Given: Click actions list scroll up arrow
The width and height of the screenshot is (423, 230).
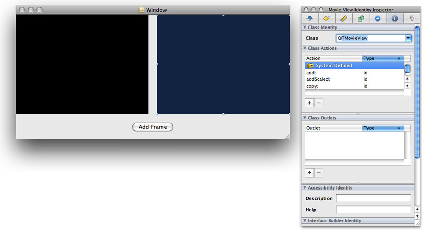Looking at the screenshot, I should [x=407, y=79].
